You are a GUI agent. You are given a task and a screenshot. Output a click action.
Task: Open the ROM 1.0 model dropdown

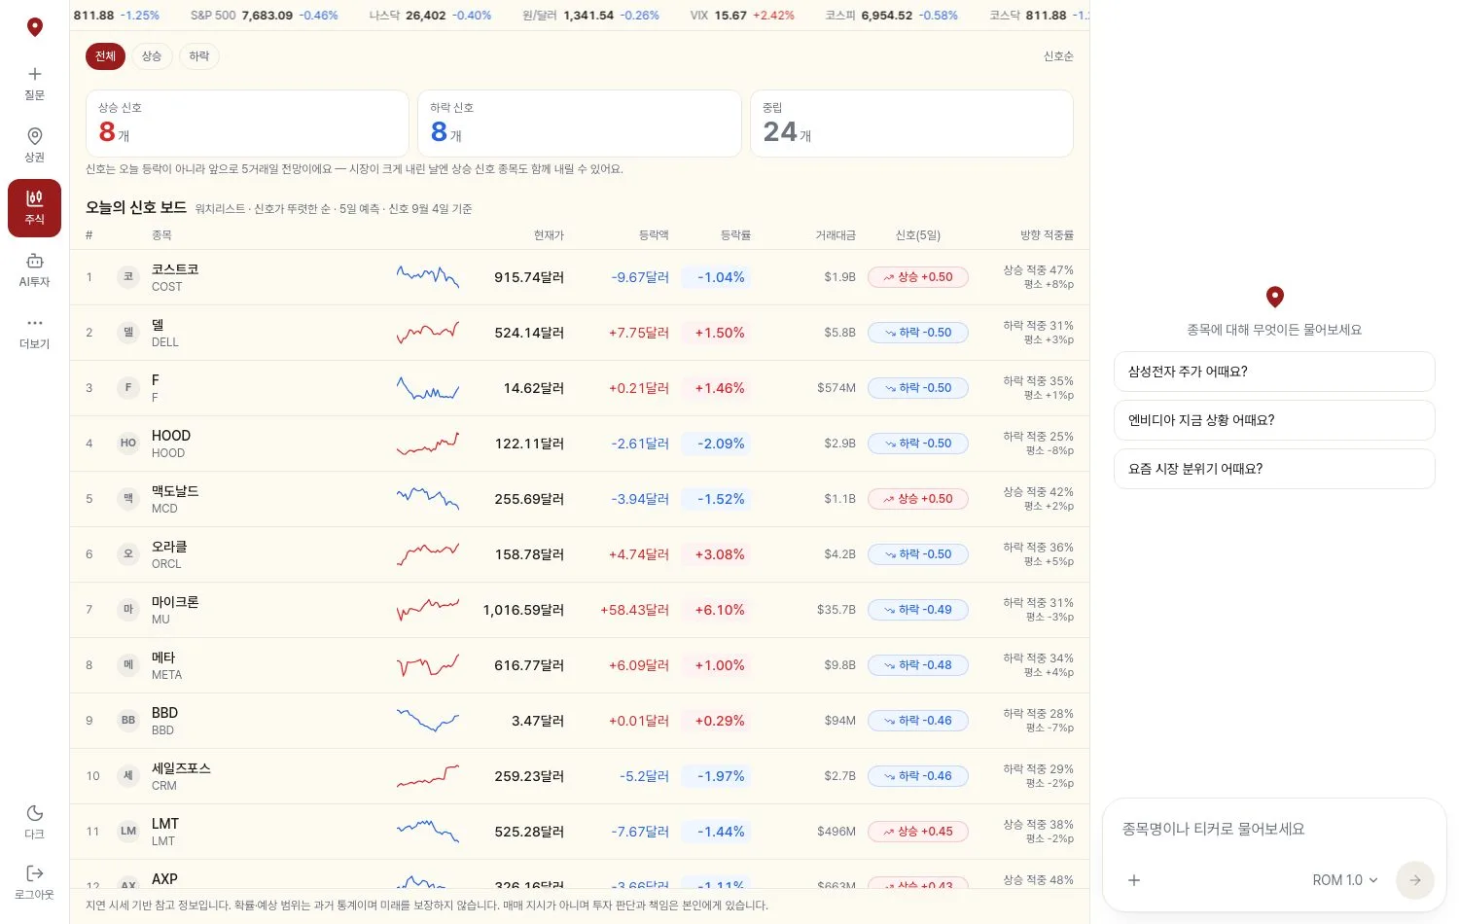coord(1345,880)
